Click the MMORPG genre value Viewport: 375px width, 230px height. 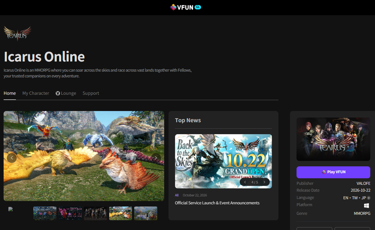[362, 213]
